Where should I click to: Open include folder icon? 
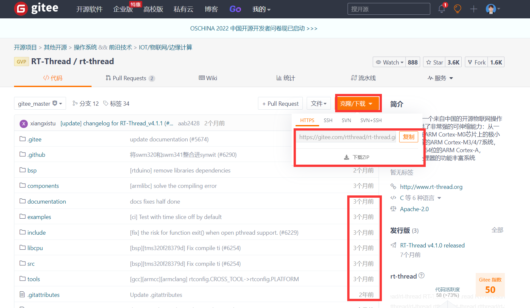coord(23,232)
